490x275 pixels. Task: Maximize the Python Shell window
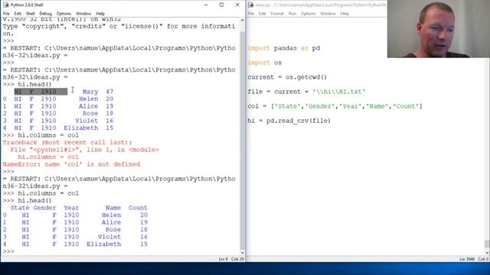221,5
